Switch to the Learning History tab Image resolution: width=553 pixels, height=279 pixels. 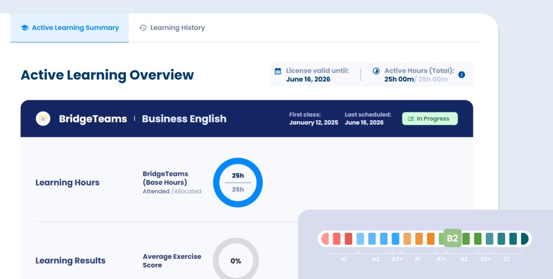coord(172,28)
